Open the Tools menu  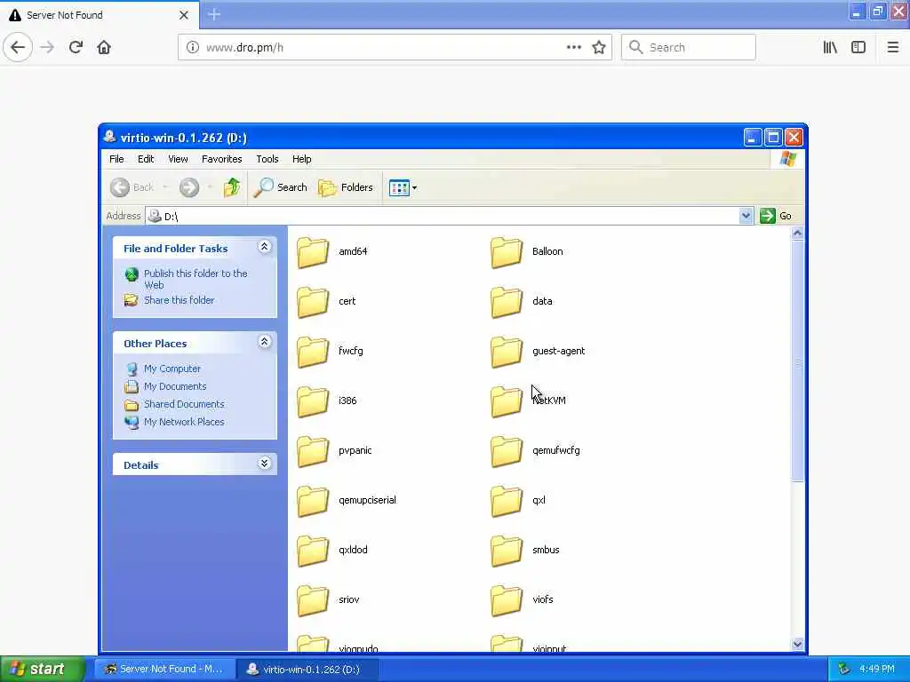(267, 159)
